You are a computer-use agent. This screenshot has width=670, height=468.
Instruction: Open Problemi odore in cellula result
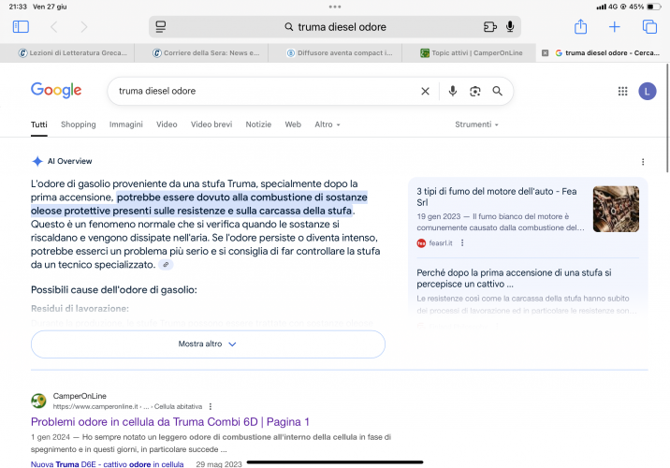pos(169,422)
